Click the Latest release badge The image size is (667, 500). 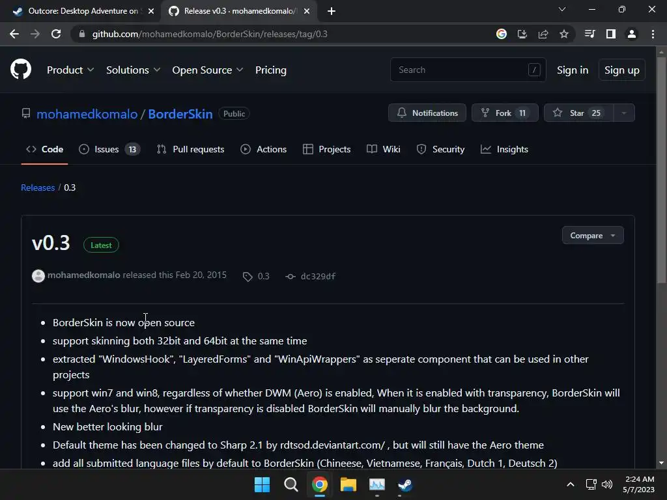point(101,245)
